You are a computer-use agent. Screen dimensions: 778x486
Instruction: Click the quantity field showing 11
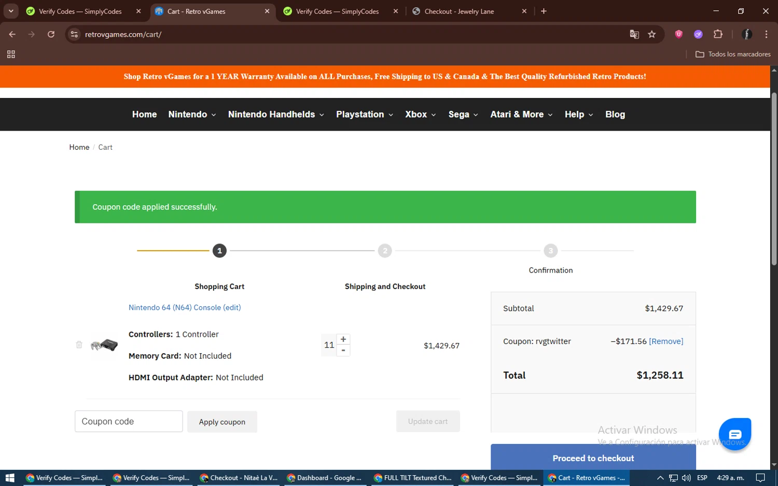coord(329,345)
